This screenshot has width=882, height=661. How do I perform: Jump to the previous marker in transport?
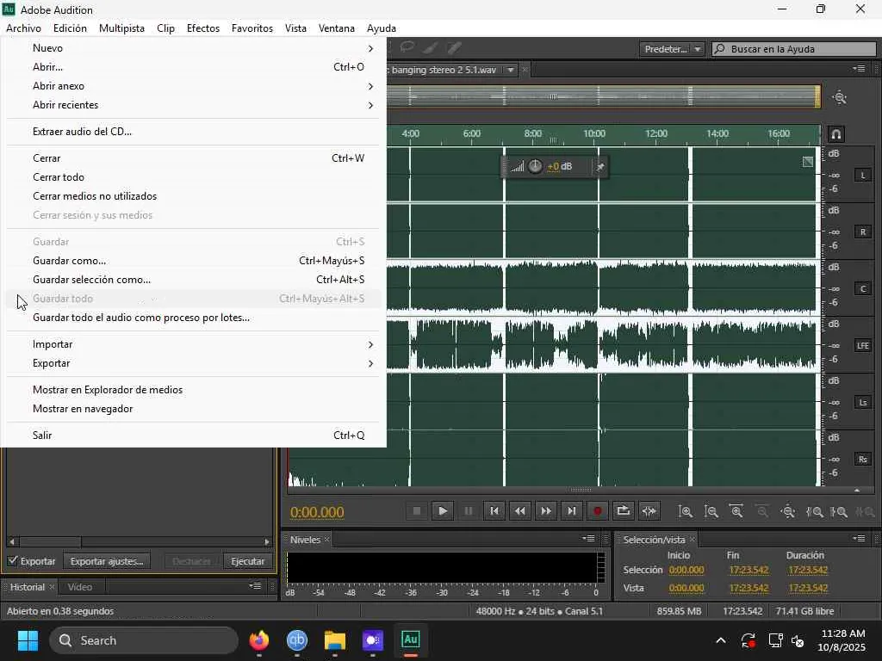[494, 511]
